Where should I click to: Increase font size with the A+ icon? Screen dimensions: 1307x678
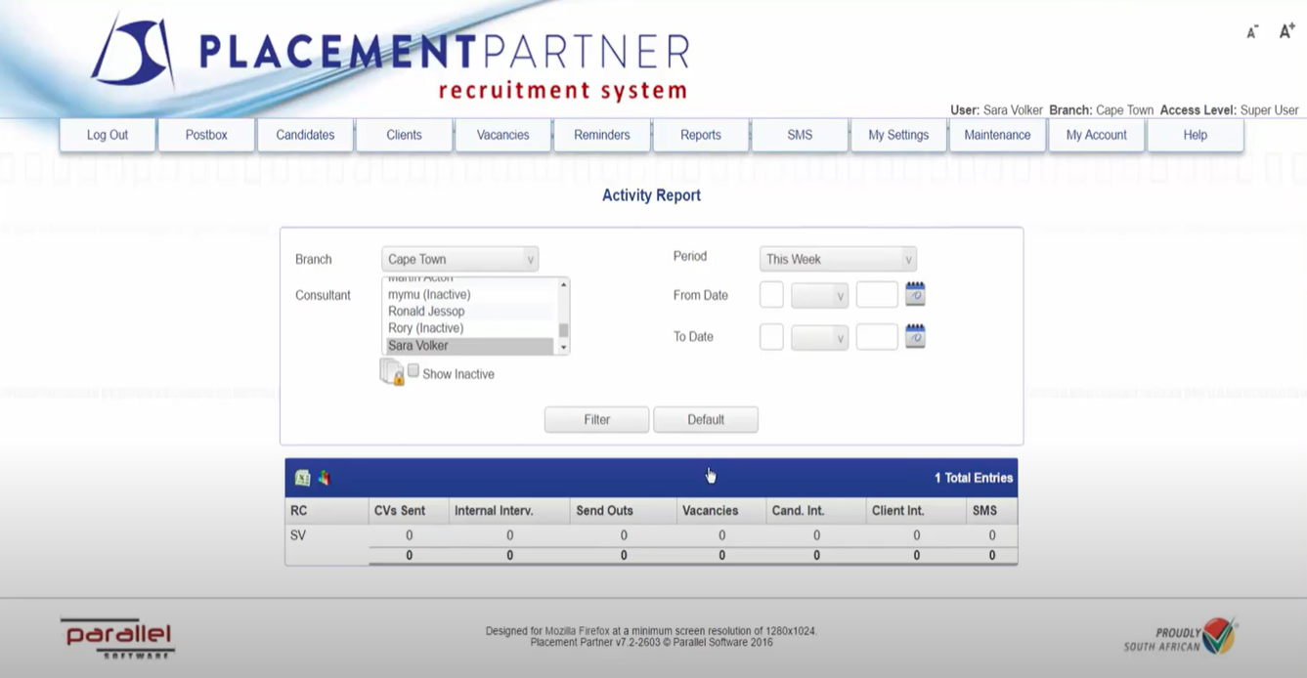click(1285, 30)
